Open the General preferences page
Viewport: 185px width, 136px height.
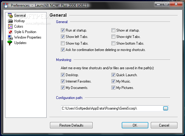pos(20,15)
